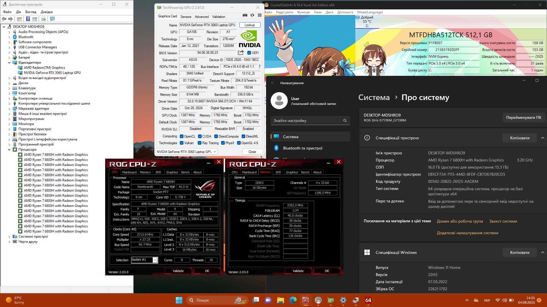Image resolution: width=547 pixels, height=307 pixels.
Task: Open the help icon in Device Manager toolbar
Action: click(28, 19)
